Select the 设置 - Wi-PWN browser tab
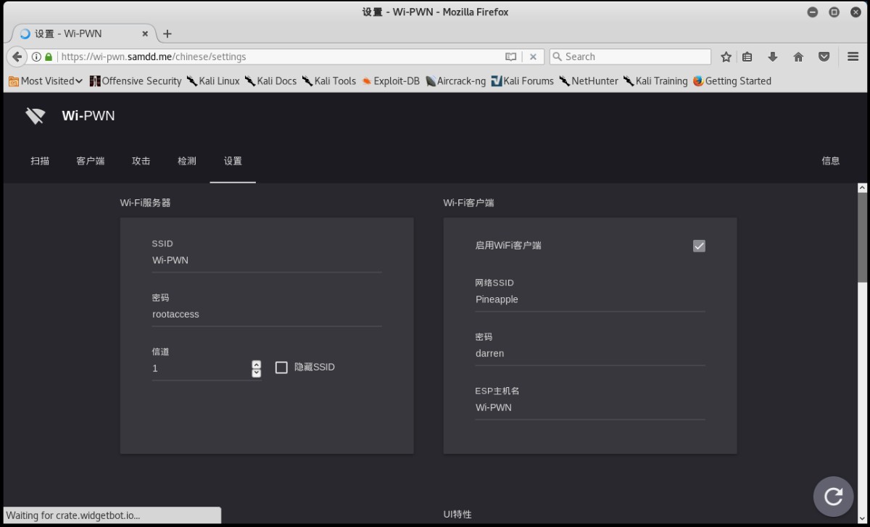The image size is (870, 527). pos(82,33)
